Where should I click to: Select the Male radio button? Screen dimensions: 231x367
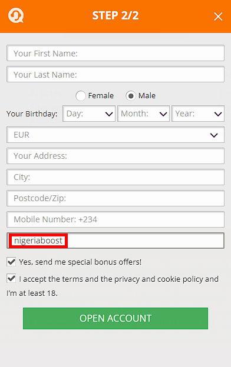(131, 96)
